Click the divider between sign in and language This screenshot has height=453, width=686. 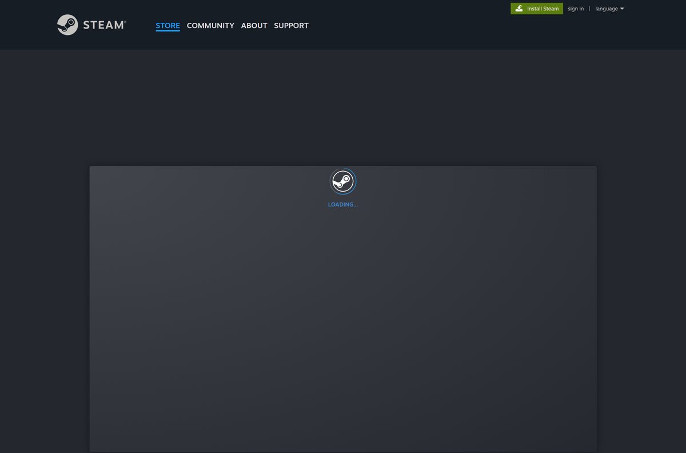[x=589, y=9]
